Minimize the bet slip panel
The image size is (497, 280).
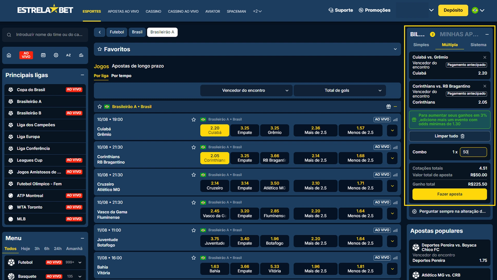click(487, 34)
